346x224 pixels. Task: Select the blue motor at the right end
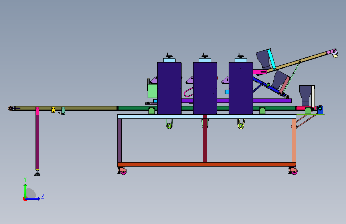click(x=320, y=110)
